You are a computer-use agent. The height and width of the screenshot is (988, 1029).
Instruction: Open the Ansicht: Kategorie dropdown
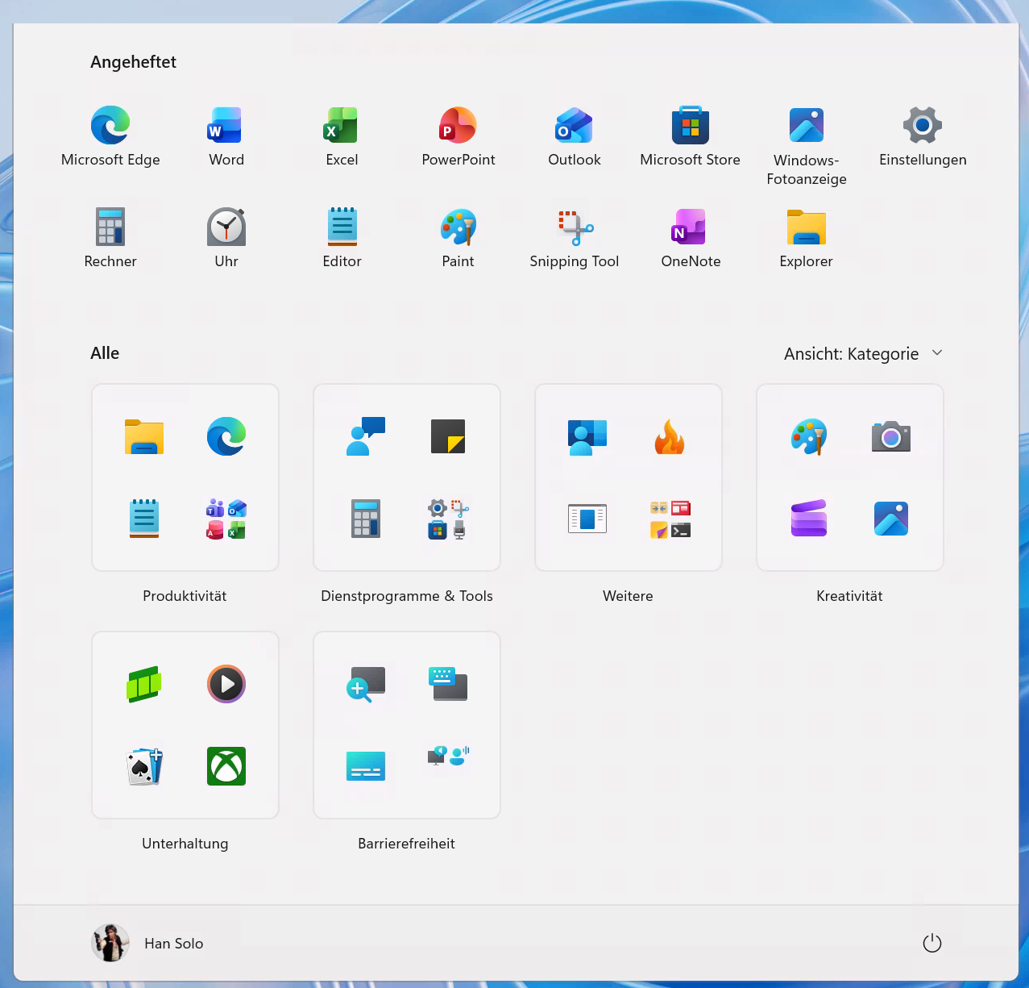863,353
